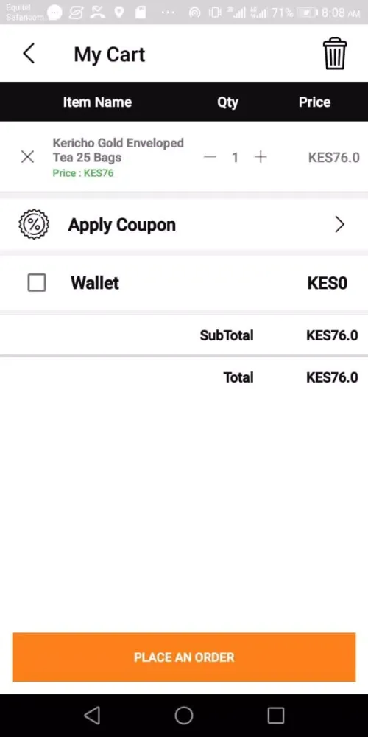The width and height of the screenshot is (368, 737).
Task: Tap the Qty column header
Action: 227,102
